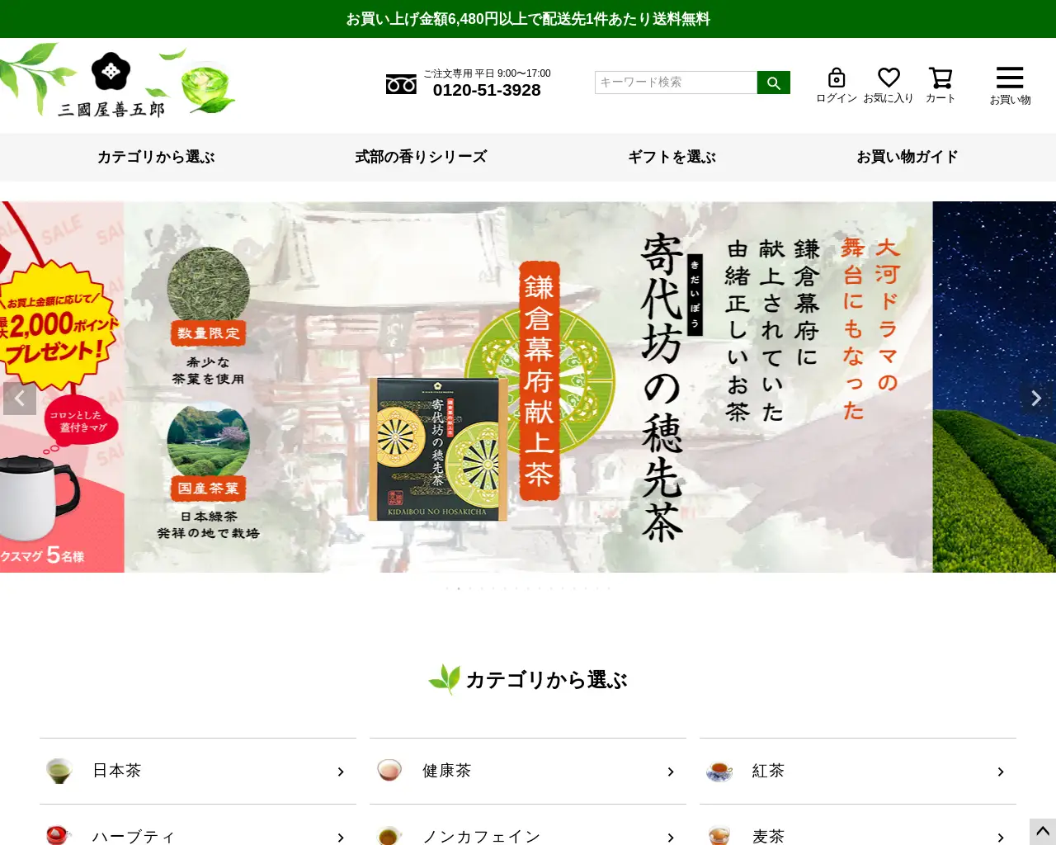Expand the 紅茶 category chevron

[x=1000, y=772]
